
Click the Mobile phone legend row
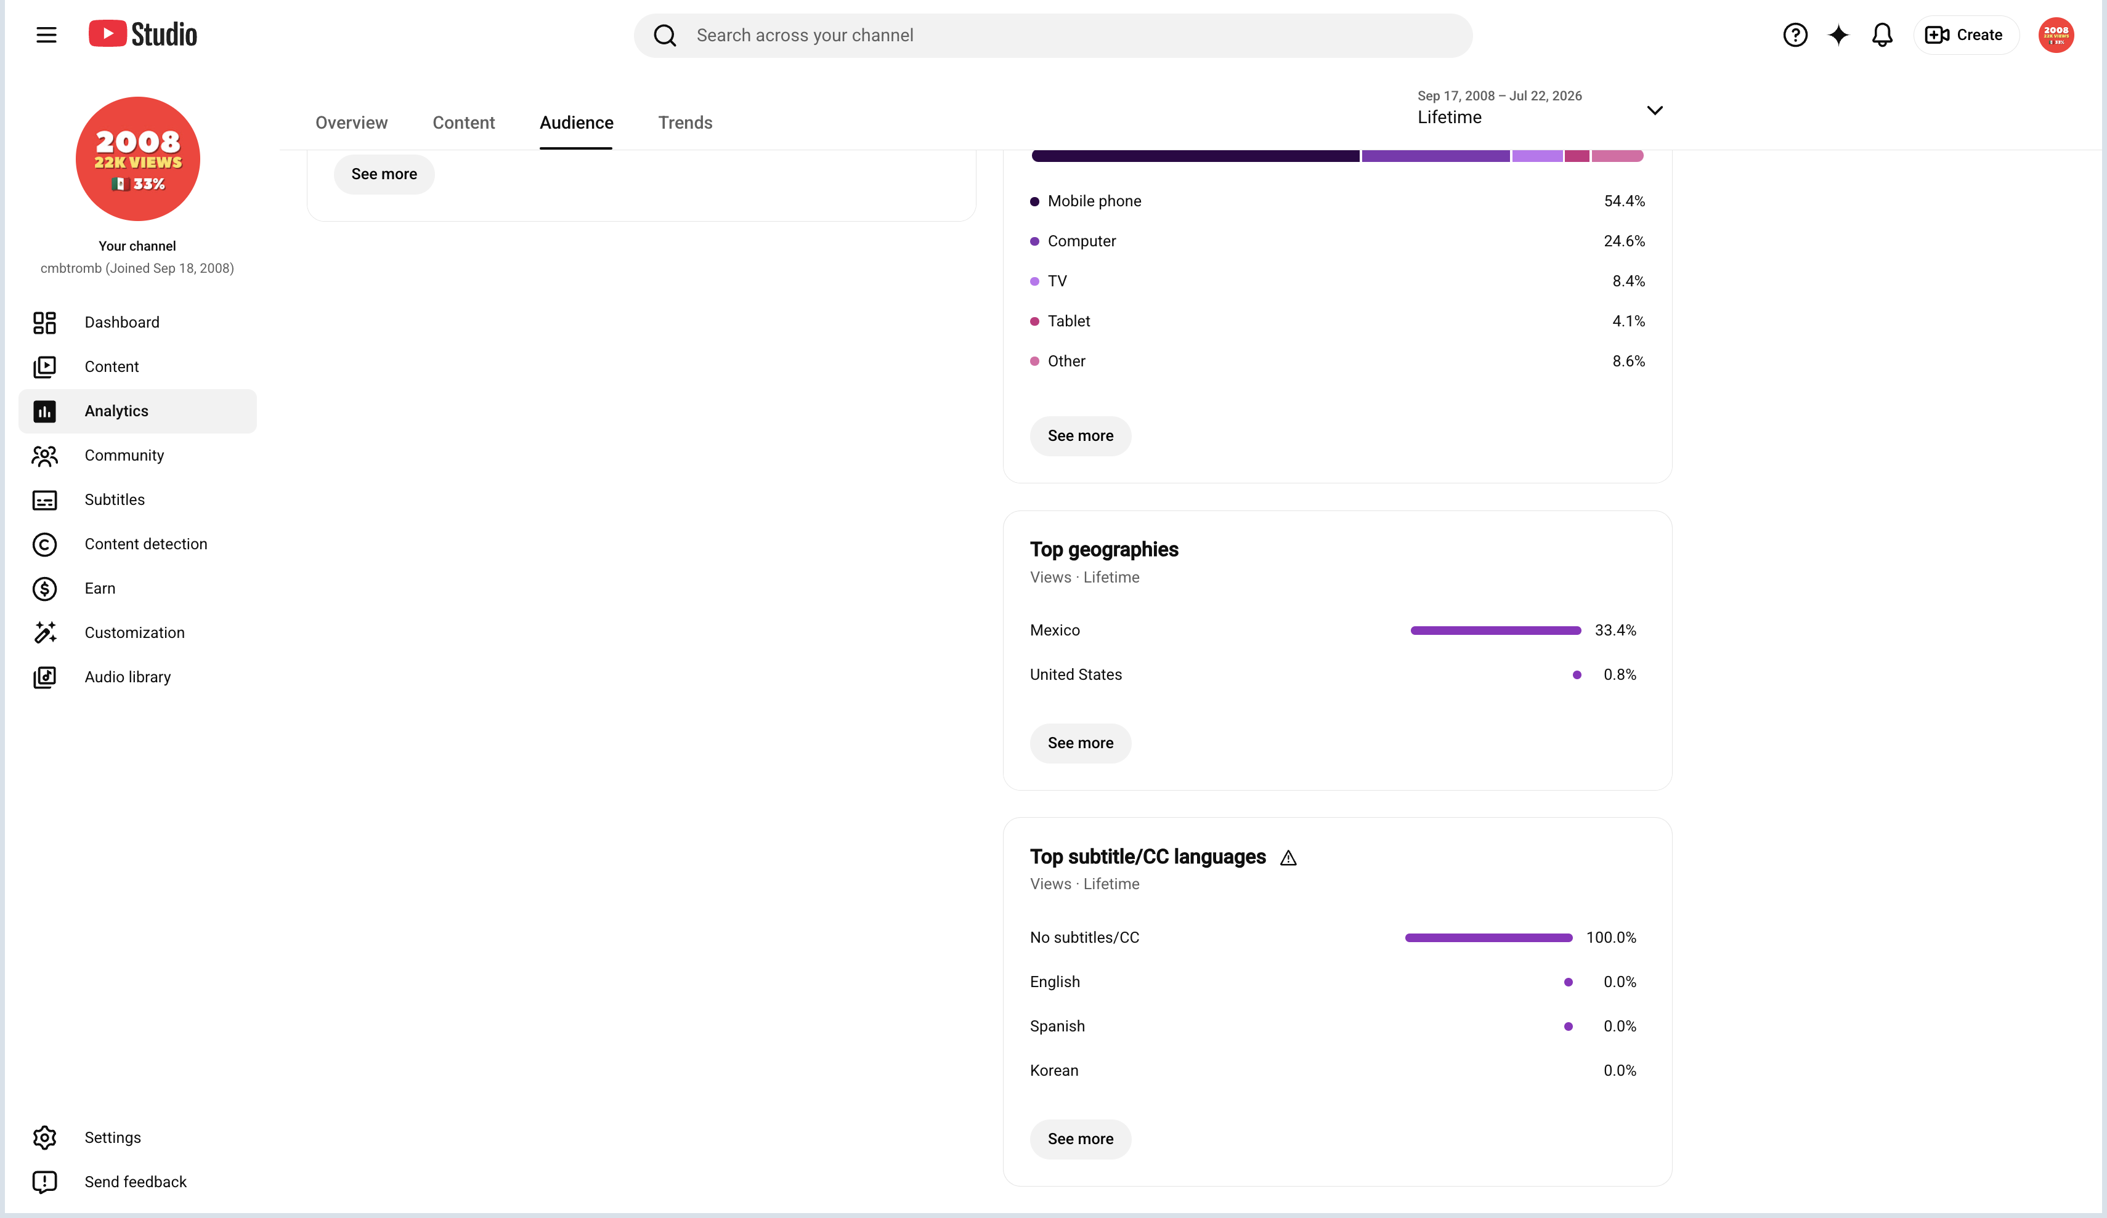1338,201
